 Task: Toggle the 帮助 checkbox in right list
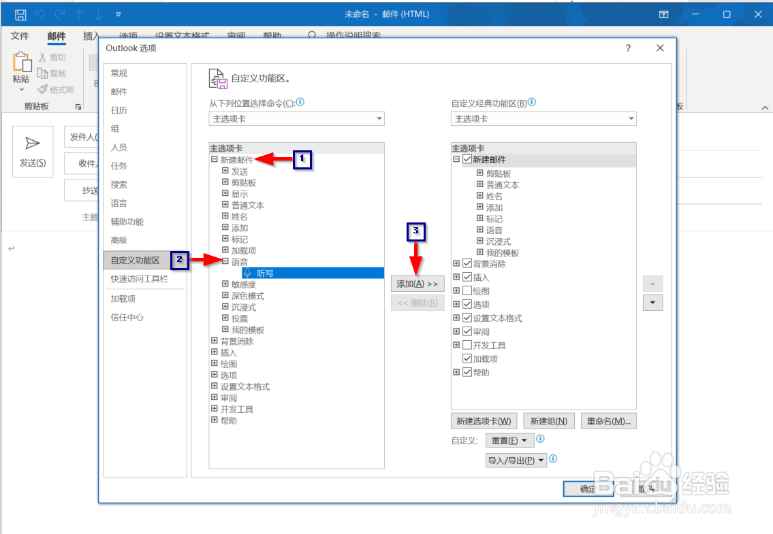tap(467, 372)
